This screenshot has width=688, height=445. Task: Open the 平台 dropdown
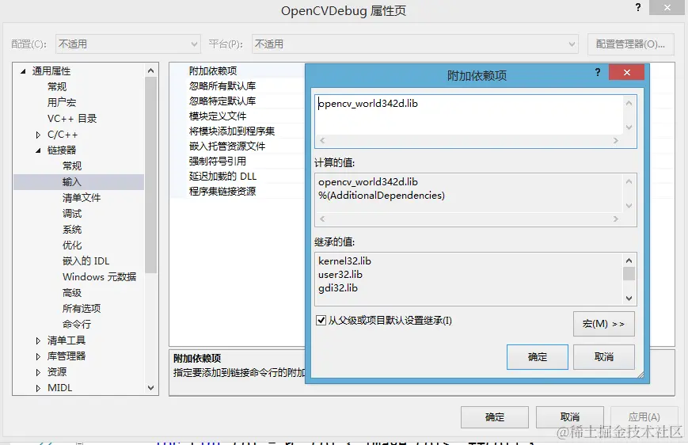coord(415,44)
